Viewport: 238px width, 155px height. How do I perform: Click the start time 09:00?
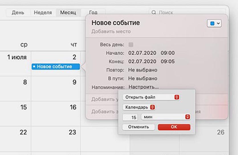168,53
